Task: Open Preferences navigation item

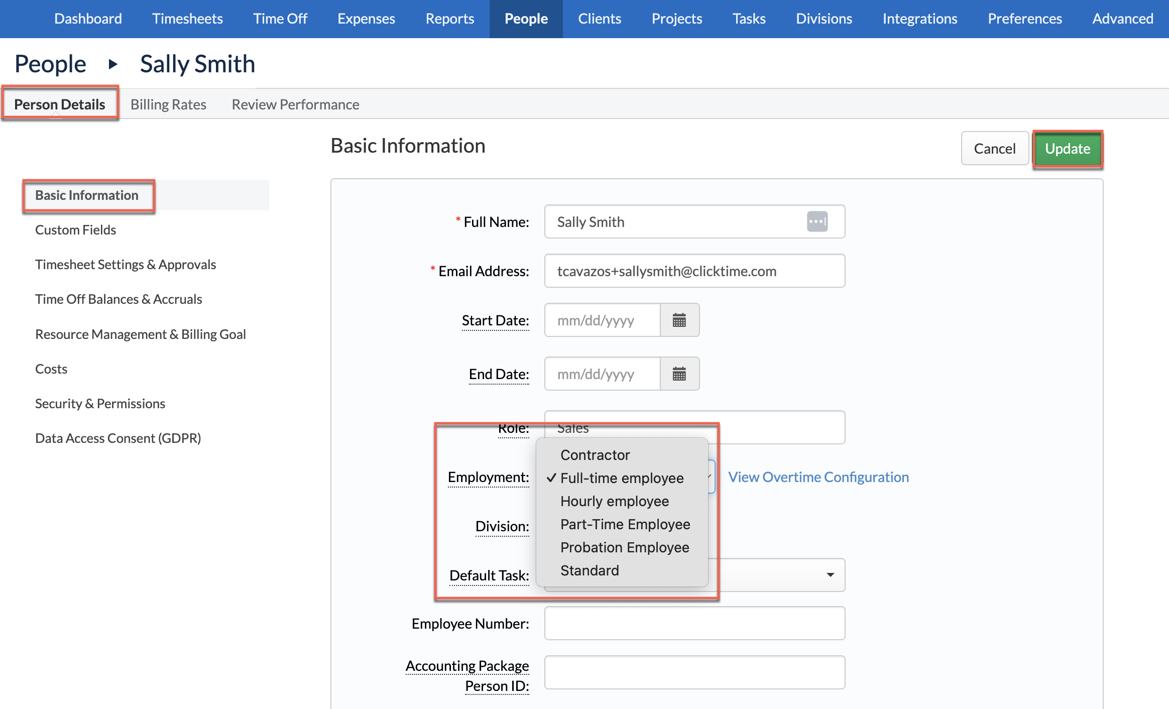Action: pos(1025,19)
